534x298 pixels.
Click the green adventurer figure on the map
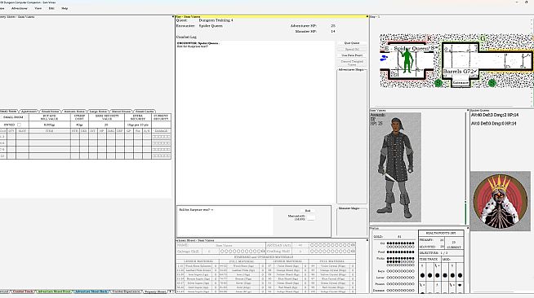coord(407,61)
